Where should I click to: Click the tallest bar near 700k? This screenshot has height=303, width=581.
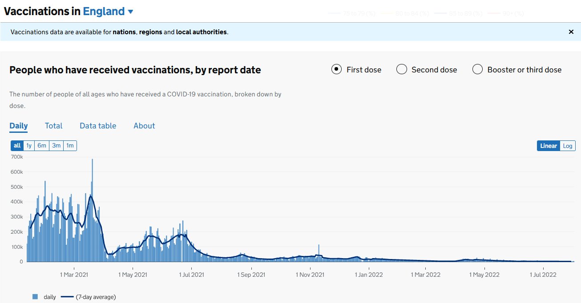click(x=92, y=210)
